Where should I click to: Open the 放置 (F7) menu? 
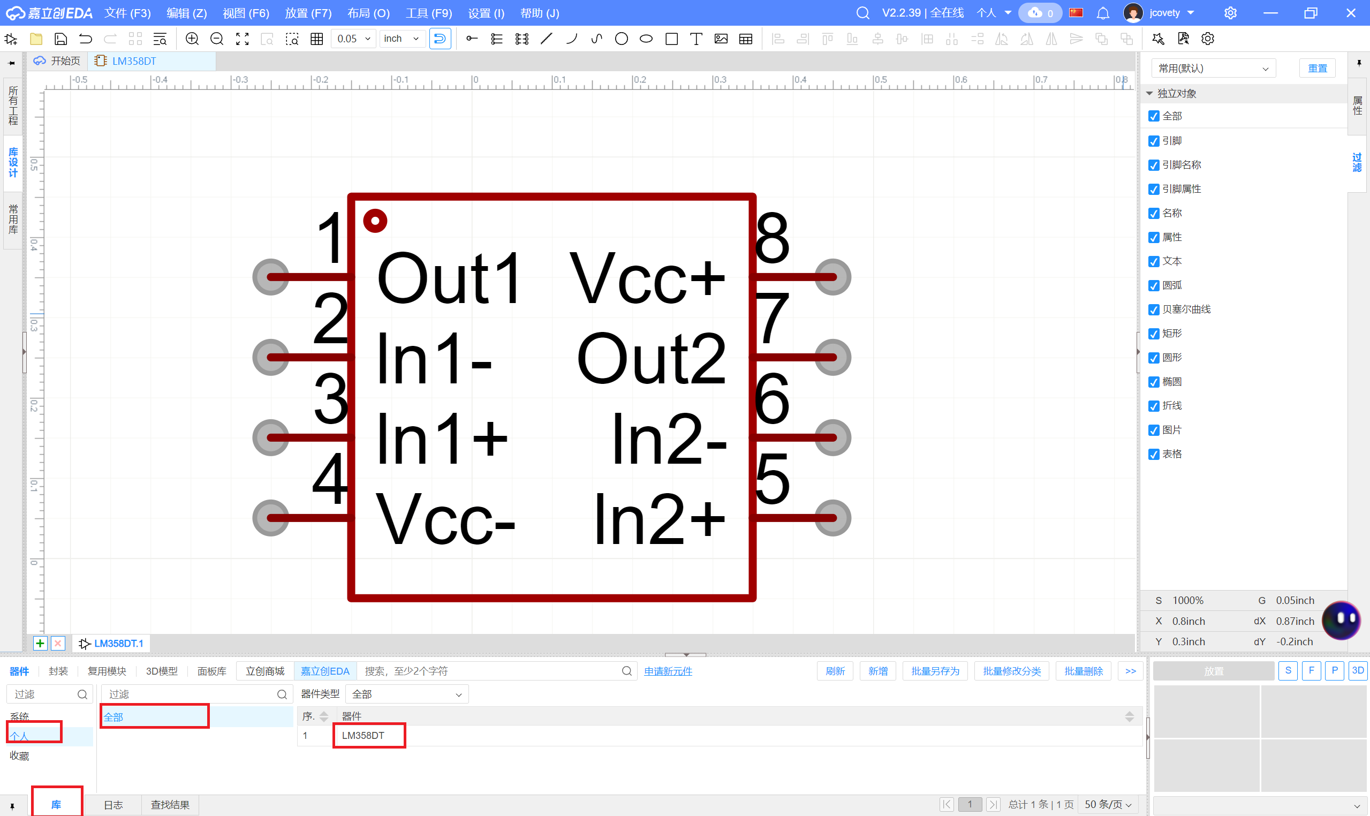[308, 13]
